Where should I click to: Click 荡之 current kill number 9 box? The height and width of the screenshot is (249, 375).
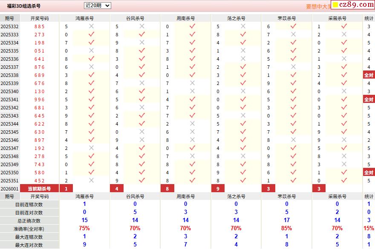pyautogui.click(x=218, y=189)
